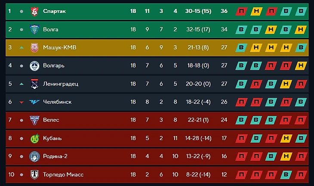Click Спартак's first red П result badge
The height and width of the screenshot is (186, 314).
241,11
